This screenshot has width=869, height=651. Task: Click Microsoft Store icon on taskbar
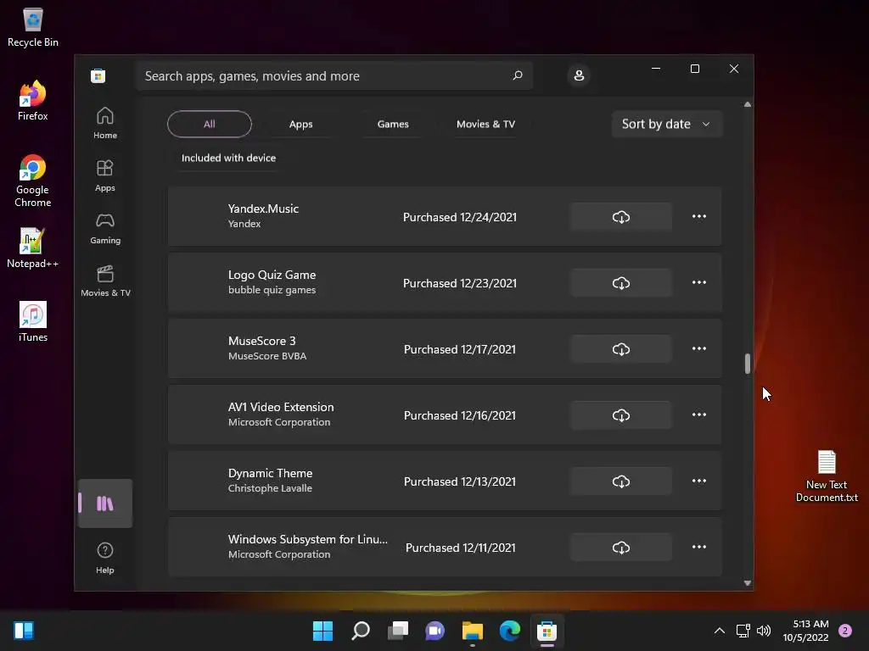[547, 631]
